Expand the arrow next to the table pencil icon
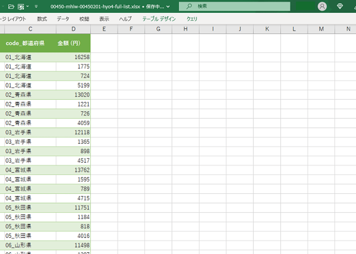 (x=27, y=7)
